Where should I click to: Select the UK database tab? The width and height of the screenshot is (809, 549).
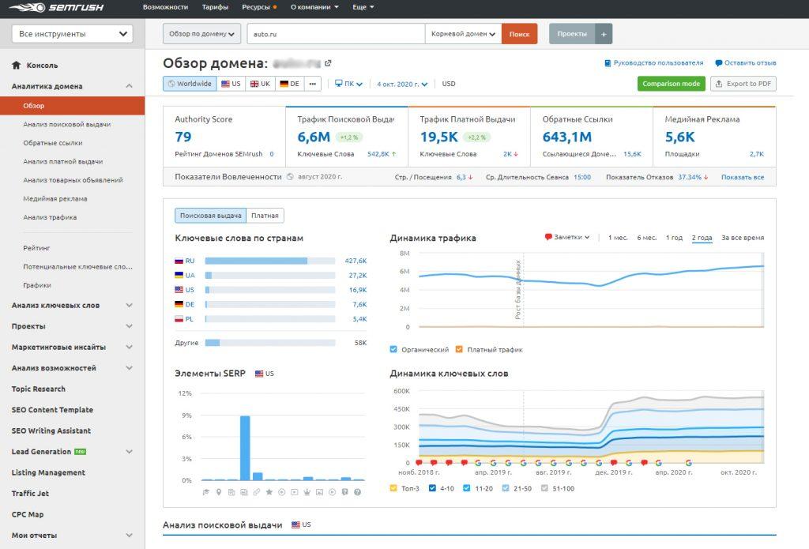261,84
